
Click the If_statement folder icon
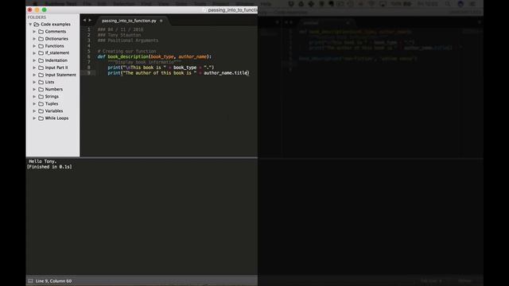coord(41,53)
